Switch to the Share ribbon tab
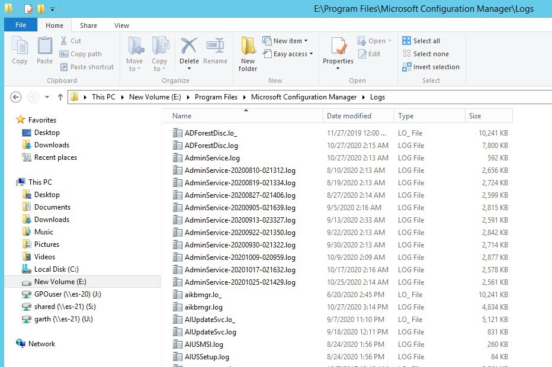Viewport: 552px width, 367px height. pyautogui.click(x=88, y=25)
